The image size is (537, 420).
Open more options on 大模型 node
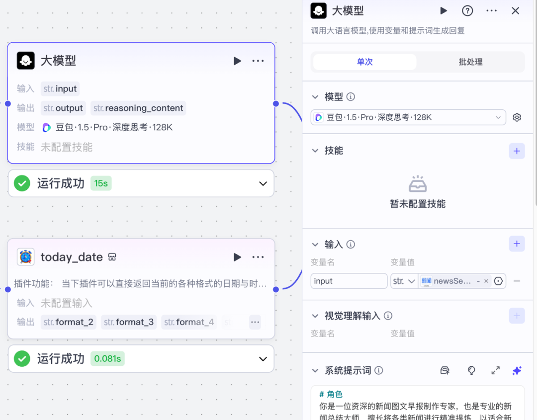[258, 61]
